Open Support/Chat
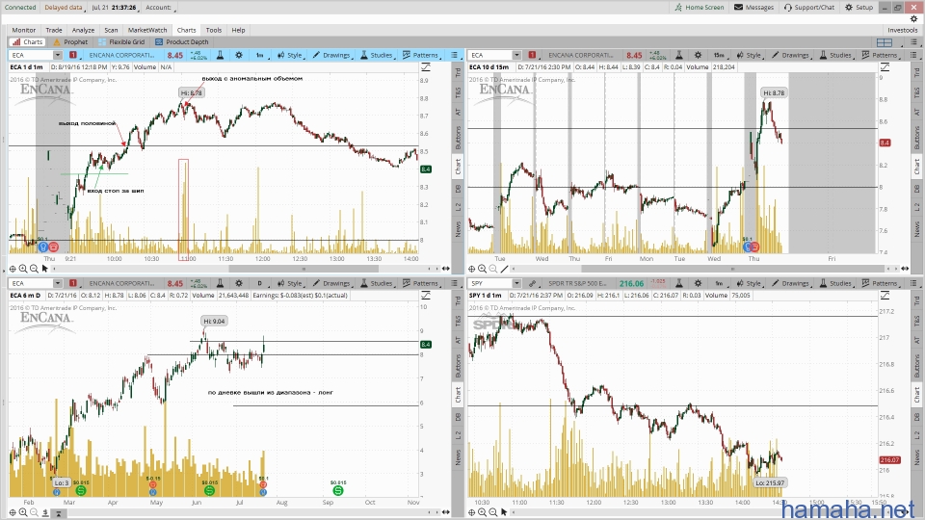 (809, 7)
